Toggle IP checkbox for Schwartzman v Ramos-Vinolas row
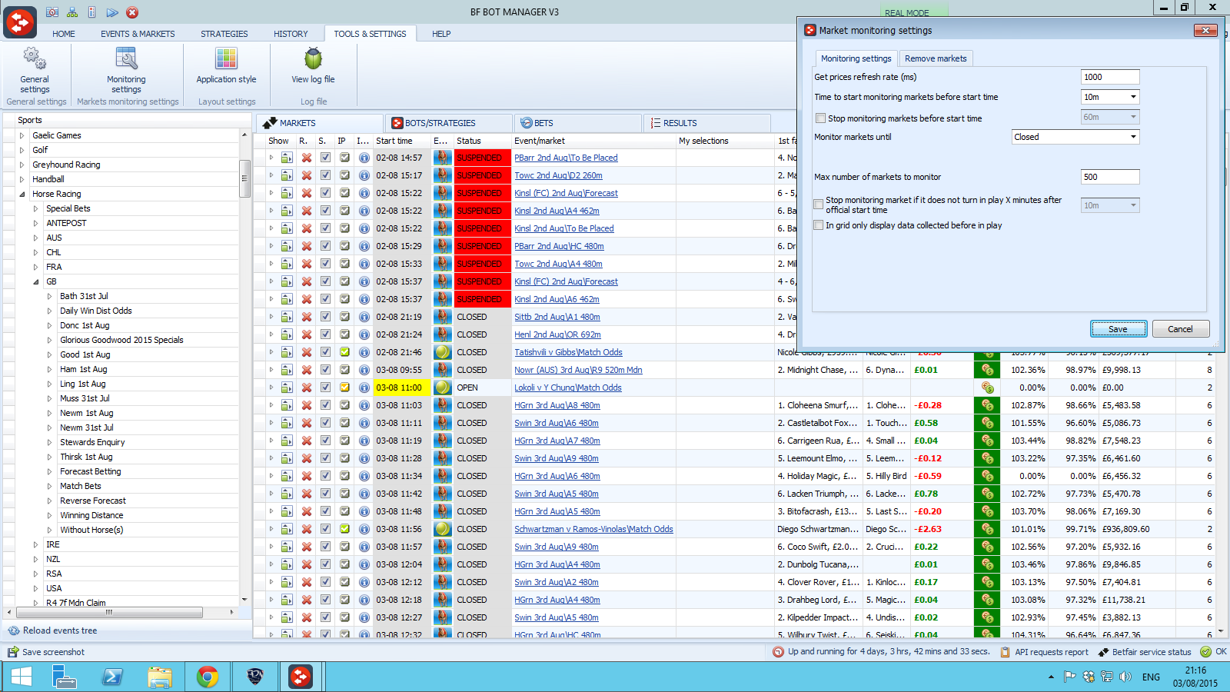This screenshot has width=1230, height=692. 344,529
